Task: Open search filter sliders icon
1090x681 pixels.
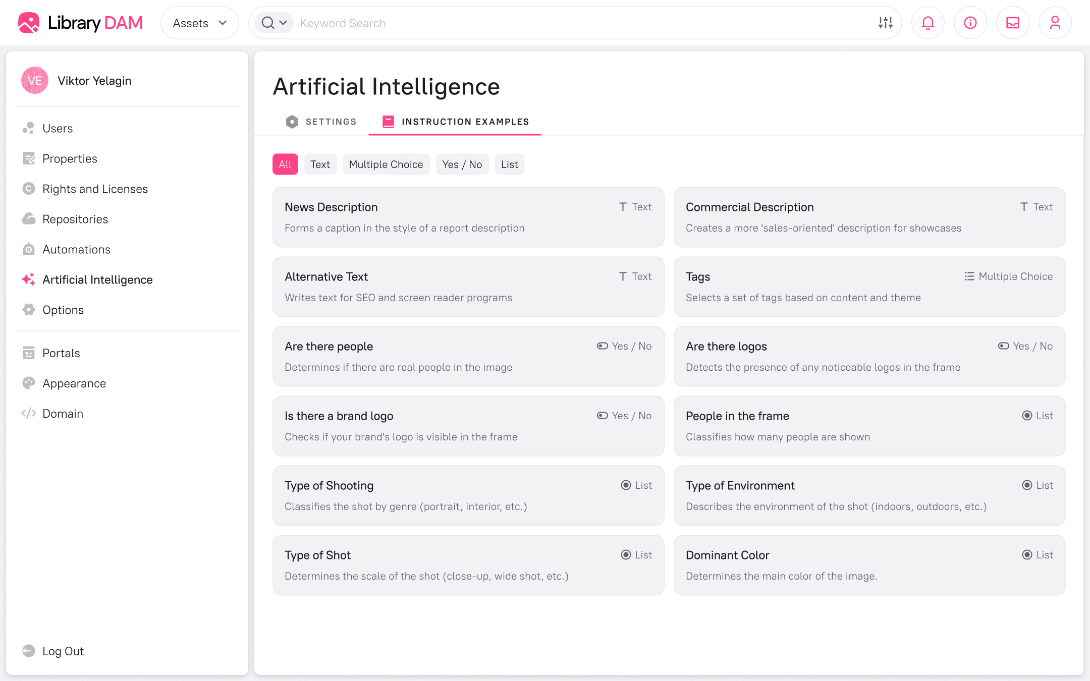Action: [885, 23]
